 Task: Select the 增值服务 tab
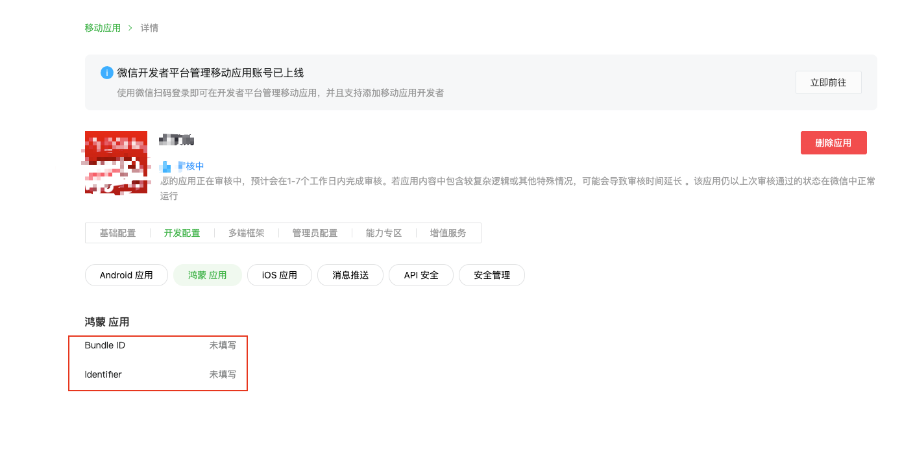(x=448, y=233)
